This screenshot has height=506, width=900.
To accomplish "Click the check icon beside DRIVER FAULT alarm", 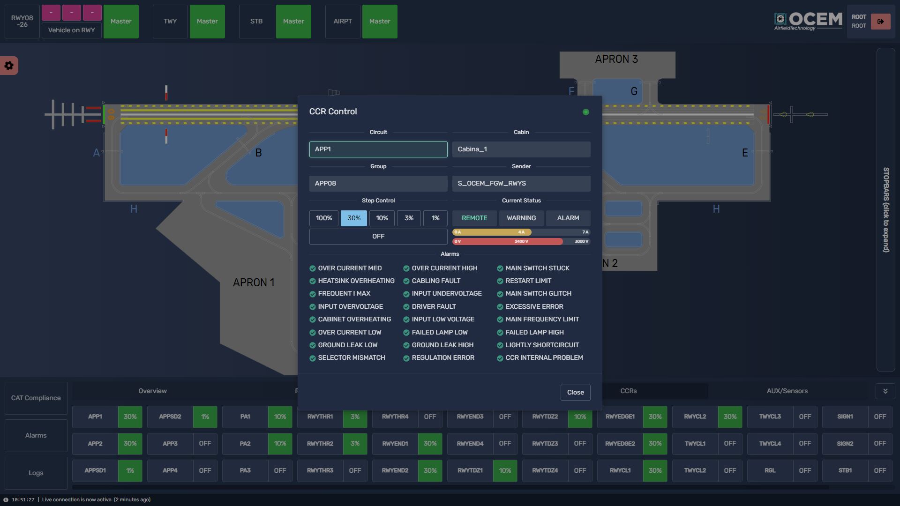I will pyautogui.click(x=406, y=306).
